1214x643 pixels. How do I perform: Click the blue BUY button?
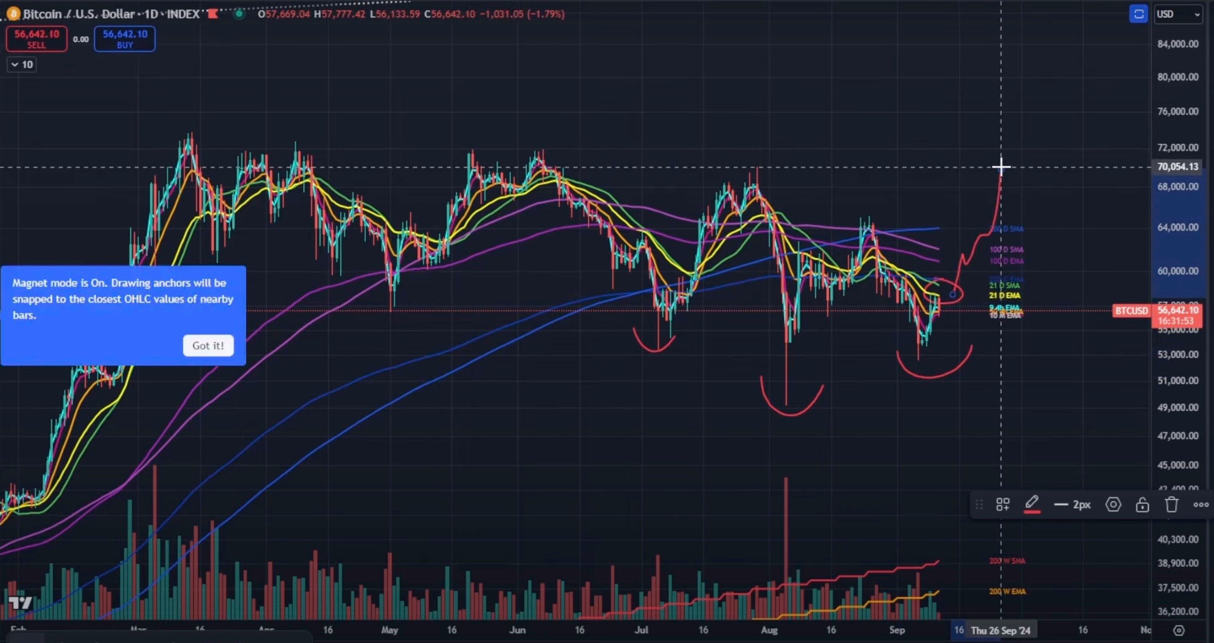(124, 38)
